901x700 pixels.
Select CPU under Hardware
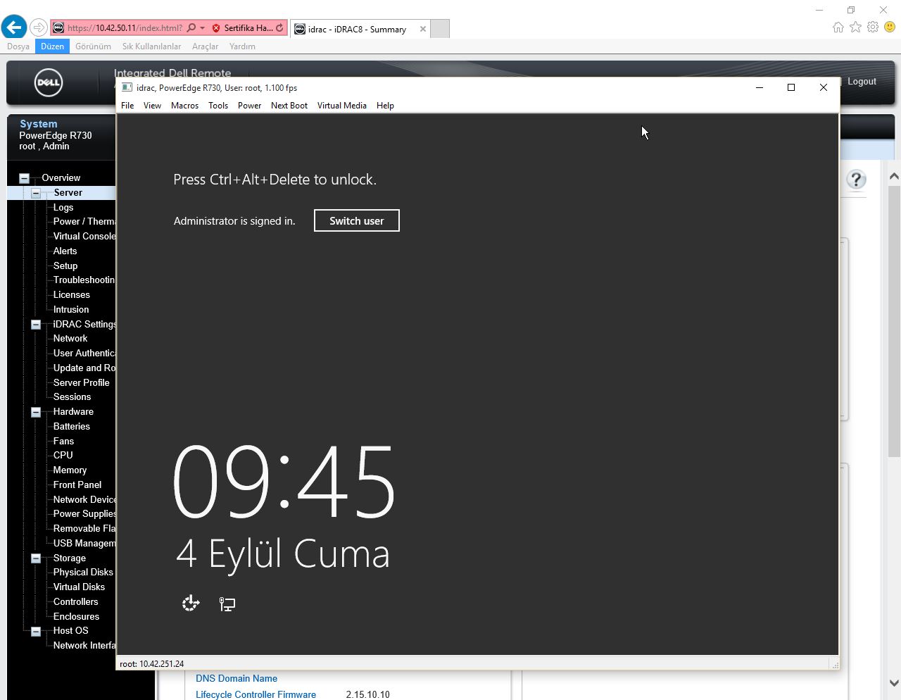(x=63, y=456)
